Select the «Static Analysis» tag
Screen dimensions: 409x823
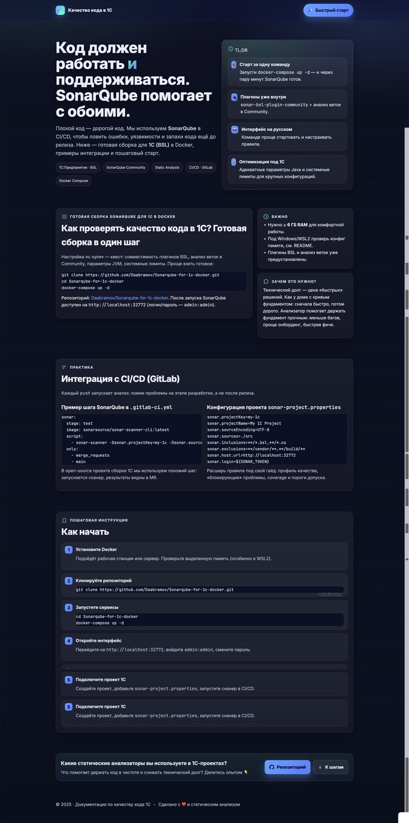[x=167, y=167]
